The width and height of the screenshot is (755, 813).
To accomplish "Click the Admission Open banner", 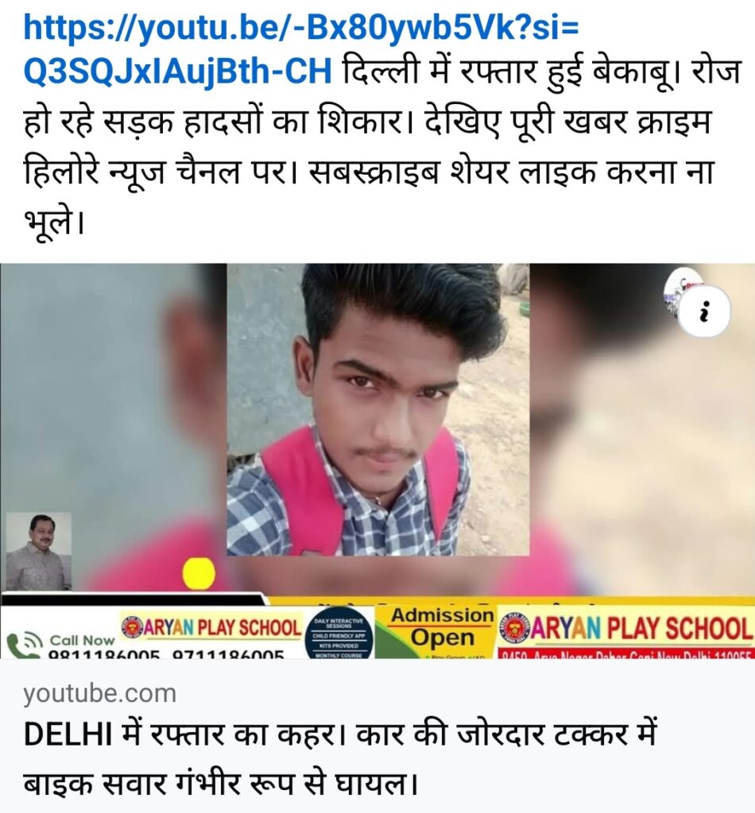I will [442, 627].
